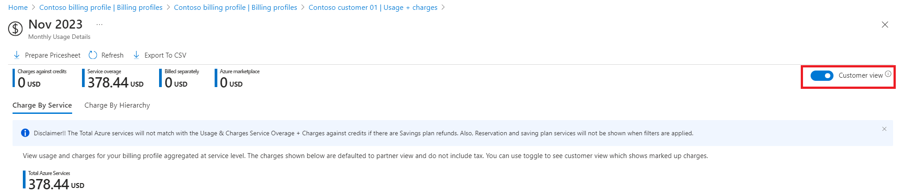Expand the chevron after Usage + charges breadcrumb

tap(443, 8)
